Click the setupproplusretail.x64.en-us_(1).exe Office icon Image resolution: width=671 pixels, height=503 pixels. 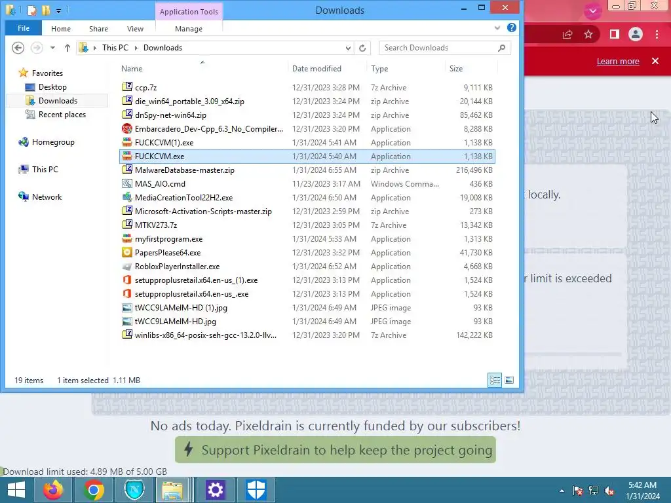126,280
